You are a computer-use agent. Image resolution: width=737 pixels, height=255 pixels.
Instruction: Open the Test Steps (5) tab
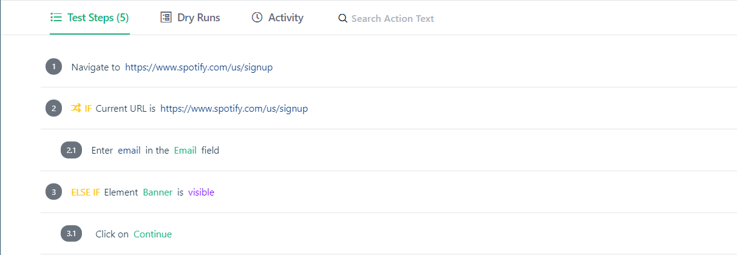(90, 18)
